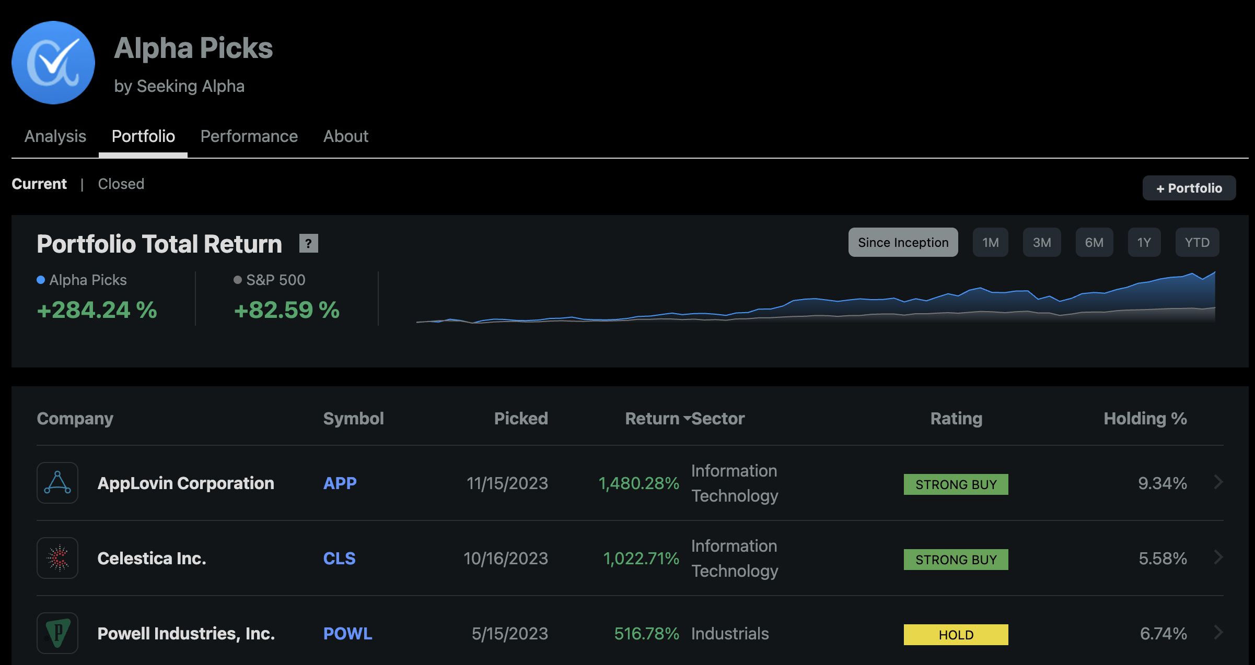Click the Powell Industries logo icon

[57, 633]
